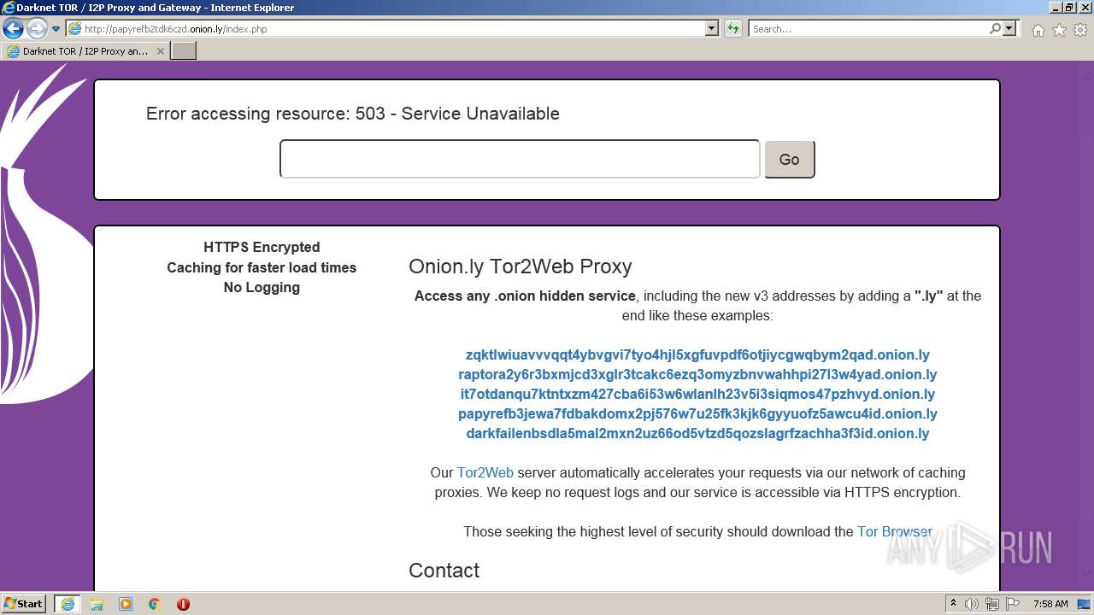1094x615 pixels.
Task: Click the browser Forward arrow button
Action: tap(37, 28)
